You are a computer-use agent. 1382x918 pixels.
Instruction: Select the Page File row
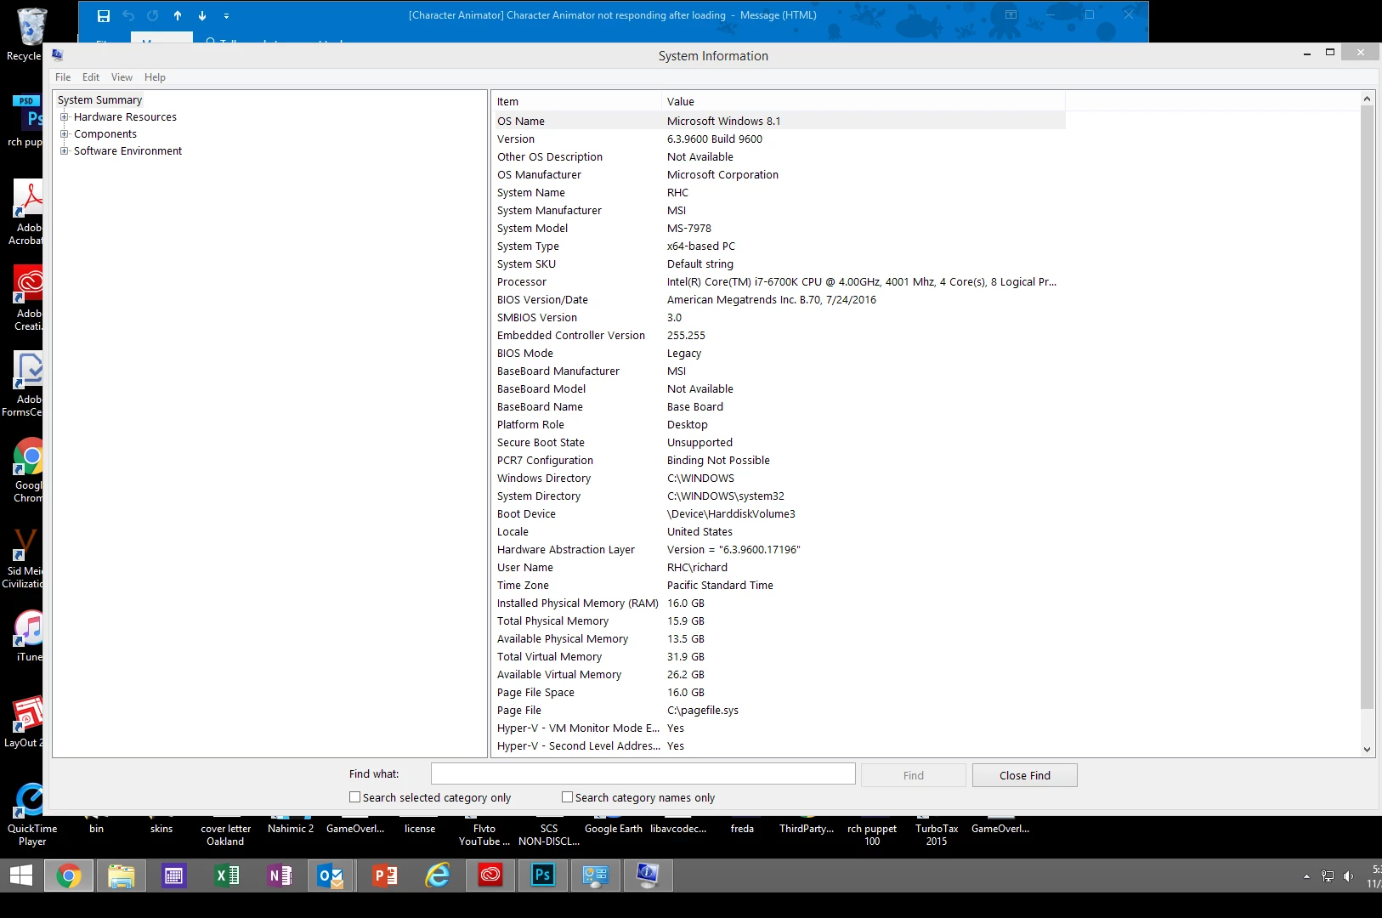tap(779, 711)
